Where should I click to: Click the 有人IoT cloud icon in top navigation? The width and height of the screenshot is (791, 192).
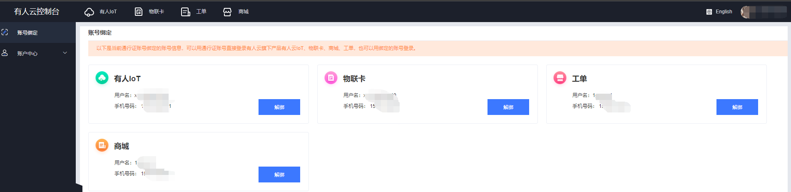89,12
